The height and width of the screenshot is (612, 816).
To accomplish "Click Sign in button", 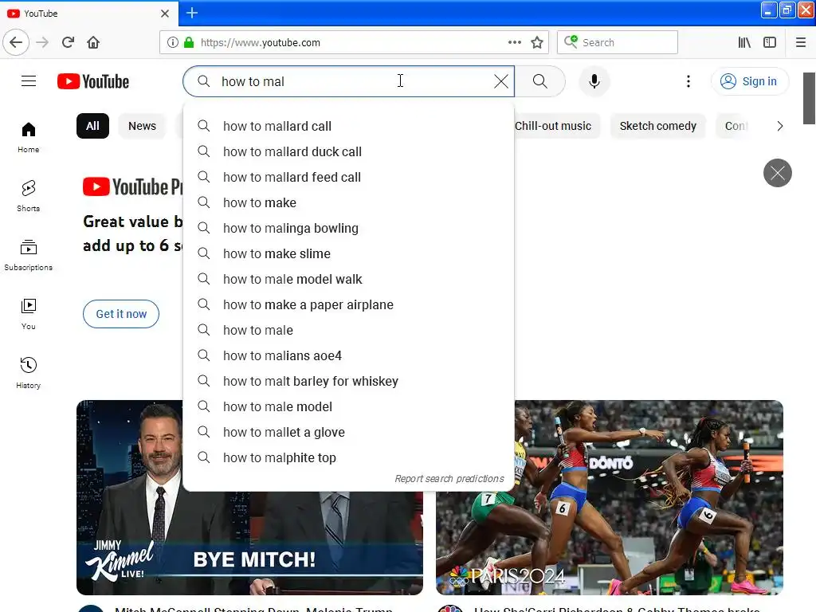I will pyautogui.click(x=750, y=81).
